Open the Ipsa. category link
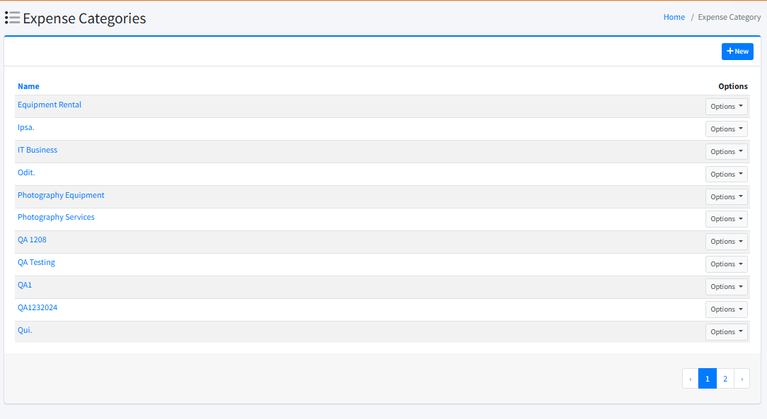The image size is (767, 419). coord(26,127)
